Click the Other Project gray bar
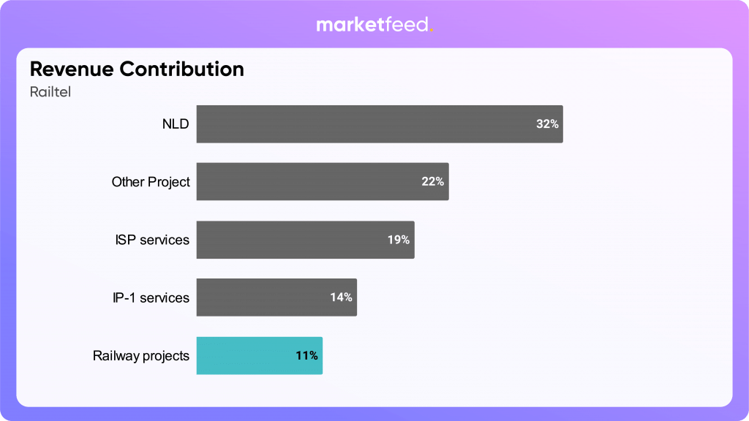 click(307, 182)
